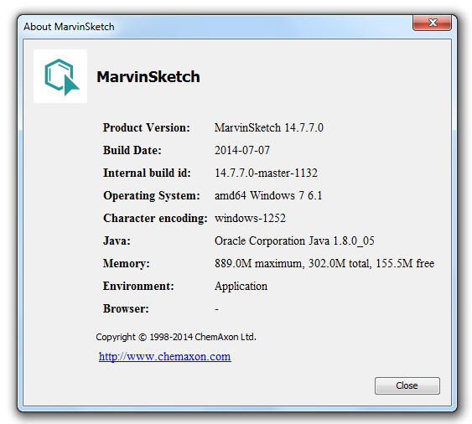
Task: Click the Environment value 'Application'
Action: tap(241, 287)
